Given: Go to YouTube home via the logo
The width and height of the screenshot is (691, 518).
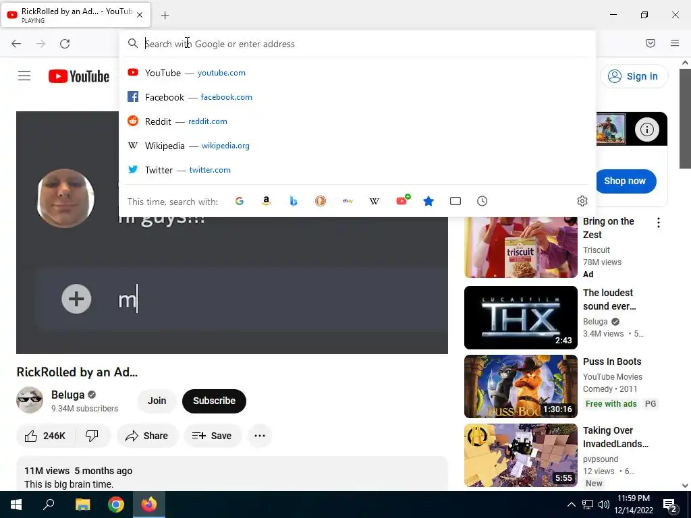Looking at the screenshot, I should click(x=79, y=76).
